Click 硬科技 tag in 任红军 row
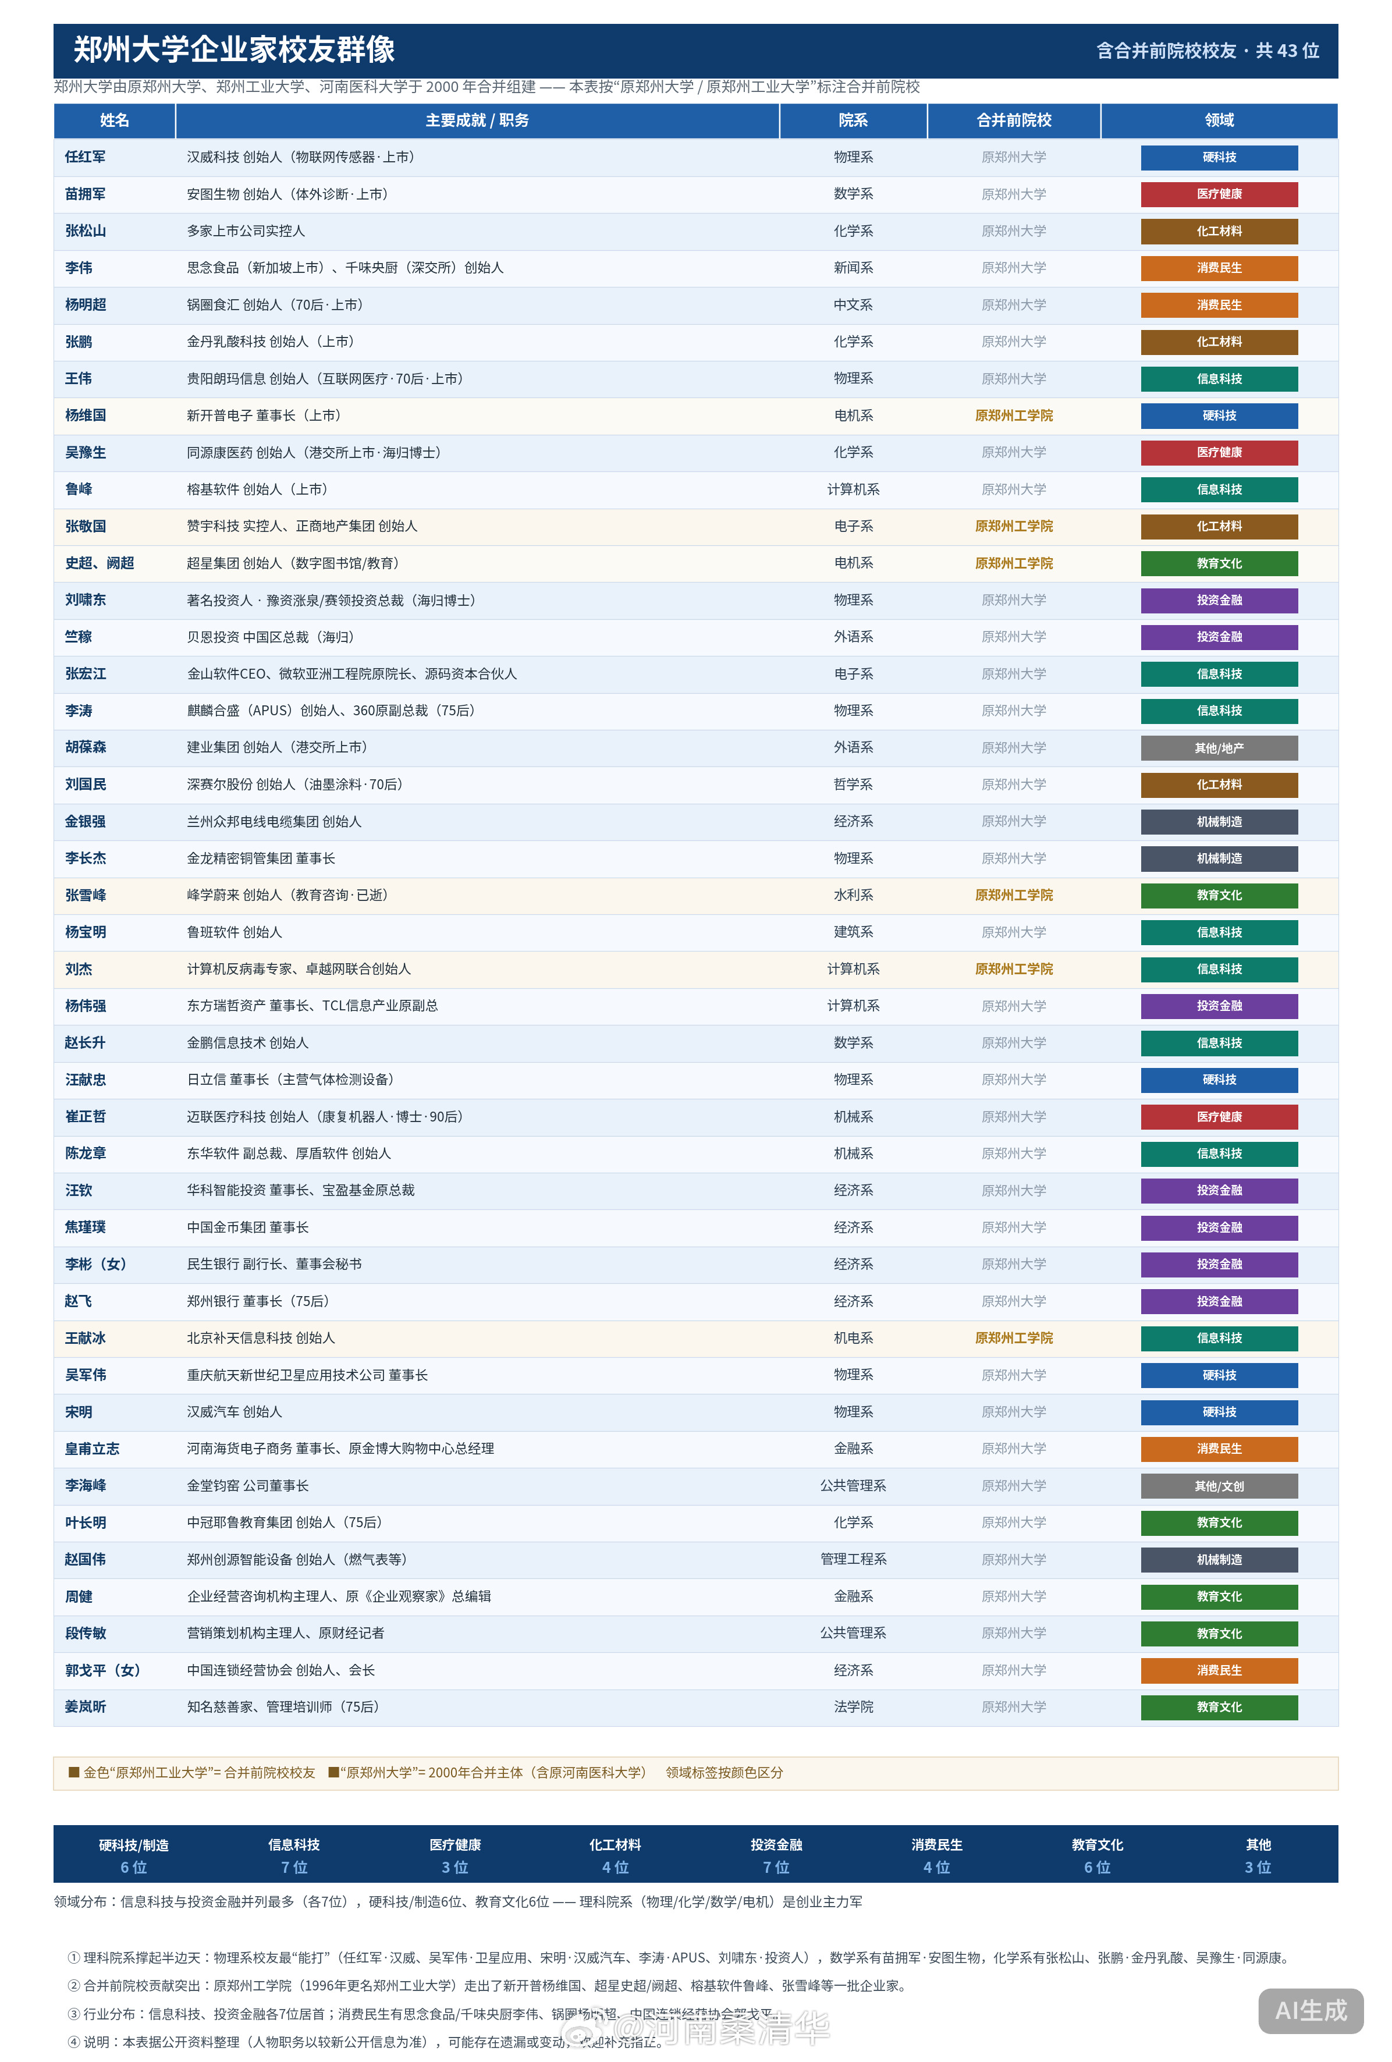The height and width of the screenshot is (2062, 1392). pos(1219,158)
